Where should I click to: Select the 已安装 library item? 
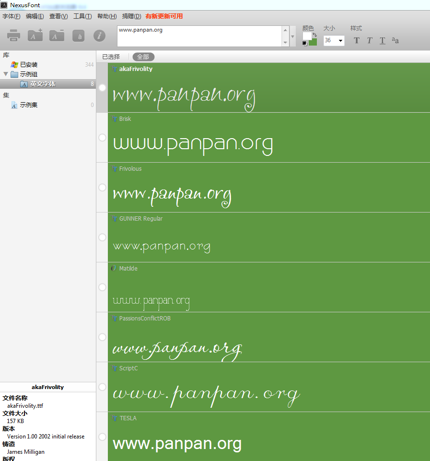(x=48, y=65)
